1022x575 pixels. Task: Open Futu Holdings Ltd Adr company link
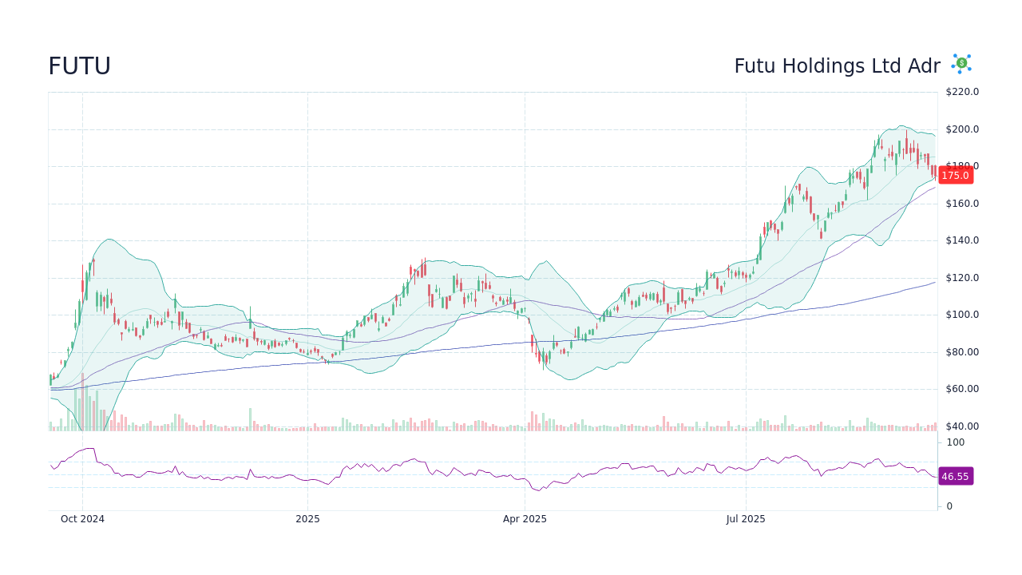[x=837, y=66]
